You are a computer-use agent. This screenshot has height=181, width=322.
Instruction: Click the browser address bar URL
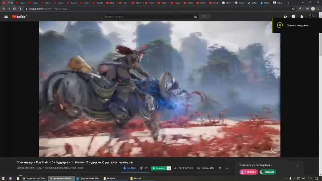coord(48,9)
